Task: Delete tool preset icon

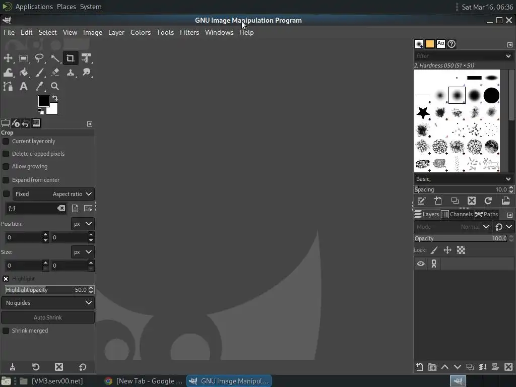Action: point(59,367)
